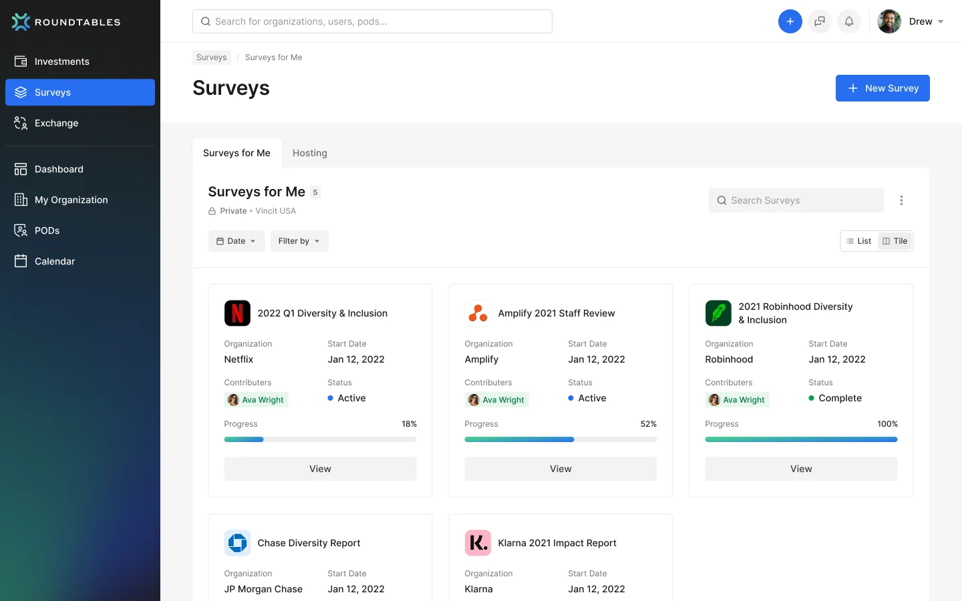The width and height of the screenshot is (962, 601).
Task: Click the Netflix logo on survey card
Action: [237, 313]
